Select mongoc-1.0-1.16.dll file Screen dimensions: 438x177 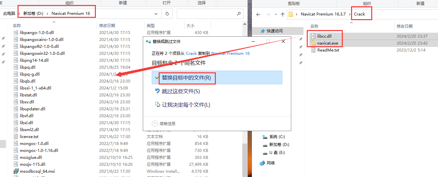click(39, 150)
